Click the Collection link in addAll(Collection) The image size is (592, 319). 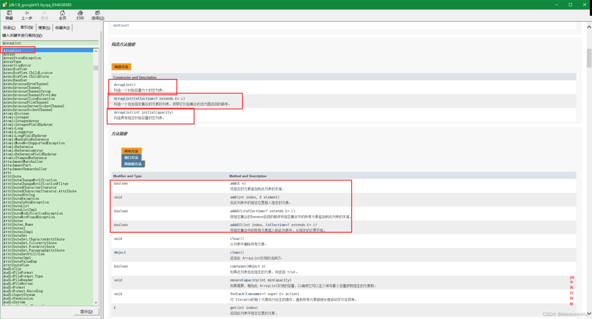point(254,211)
